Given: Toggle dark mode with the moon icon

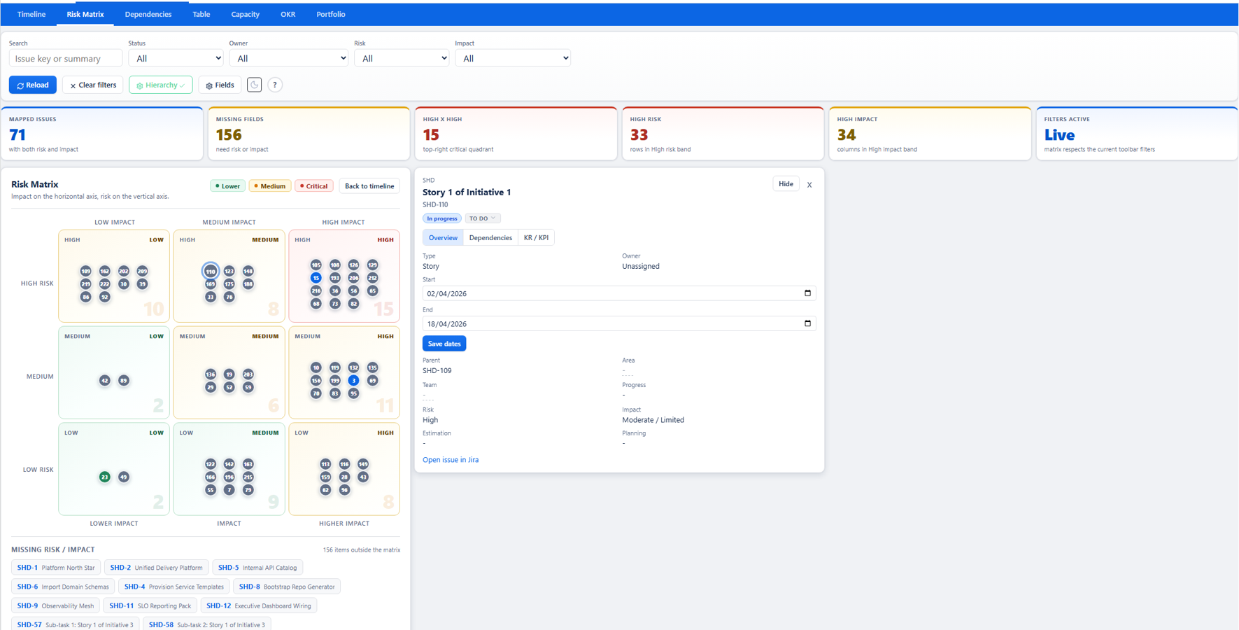Looking at the screenshot, I should (x=254, y=85).
